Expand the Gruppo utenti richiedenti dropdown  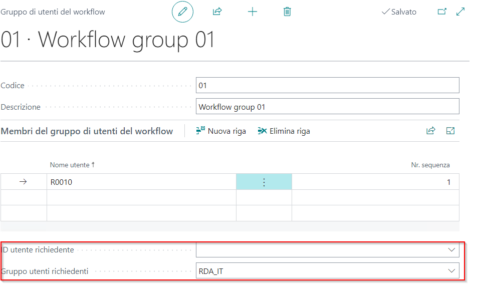tap(451, 270)
